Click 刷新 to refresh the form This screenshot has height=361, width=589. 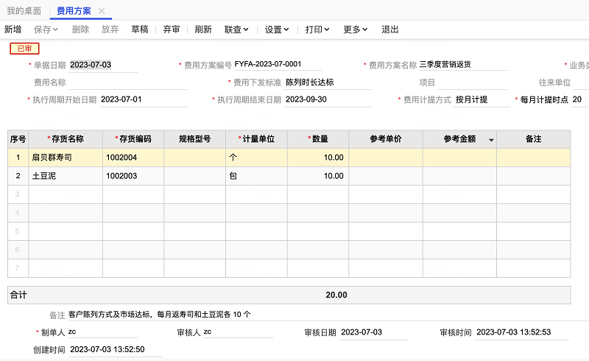pyautogui.click(x=203, y=29)
